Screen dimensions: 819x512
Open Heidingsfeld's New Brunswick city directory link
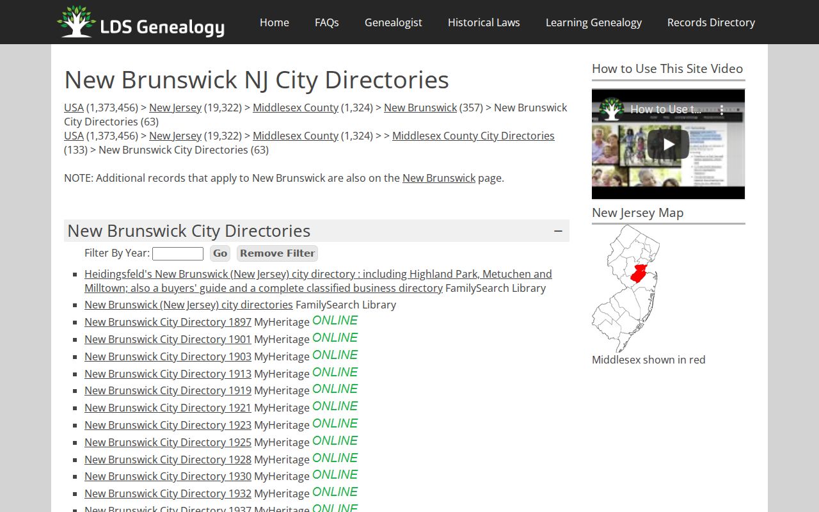(318, 281)
